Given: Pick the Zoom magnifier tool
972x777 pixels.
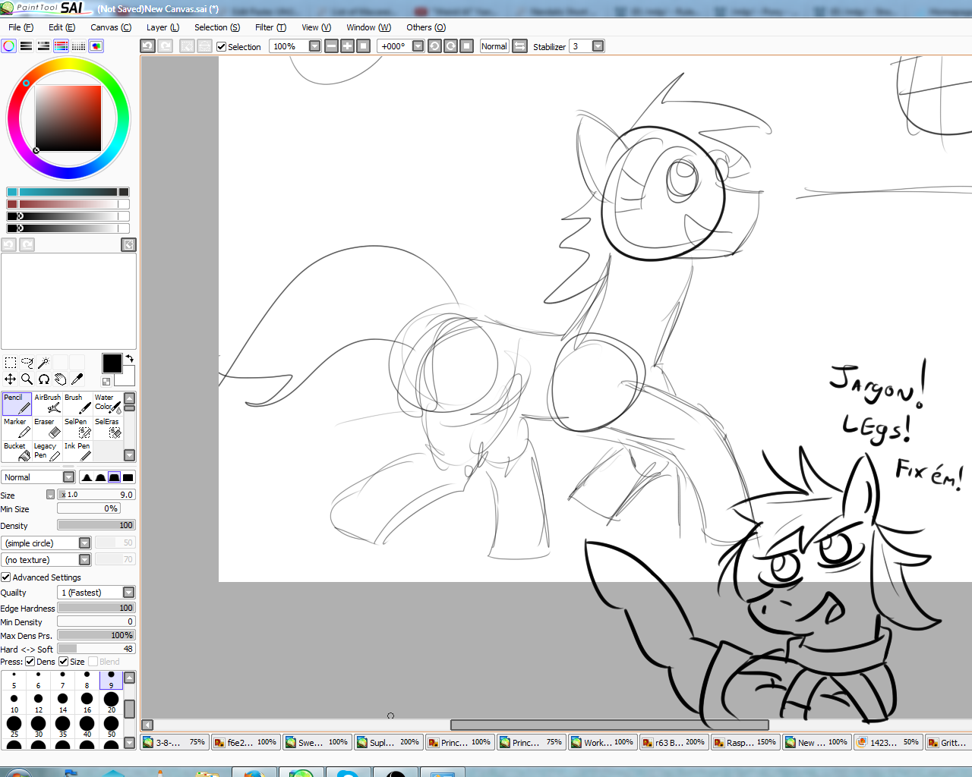Looking at the screenshot, I should tap(27, 379).
